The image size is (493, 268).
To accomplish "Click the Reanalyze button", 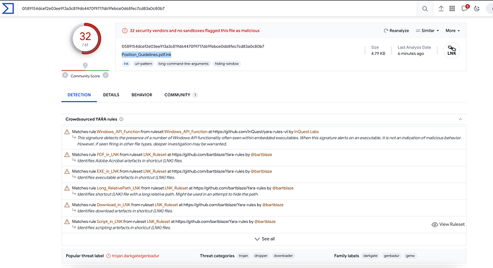I will pos(396,30).
